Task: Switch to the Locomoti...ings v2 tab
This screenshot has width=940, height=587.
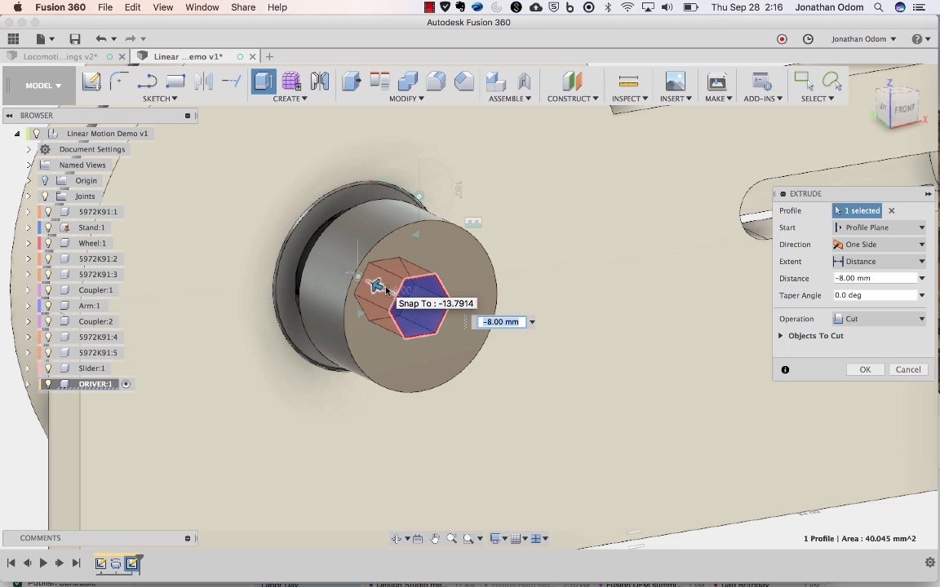Action: [60, 57]
